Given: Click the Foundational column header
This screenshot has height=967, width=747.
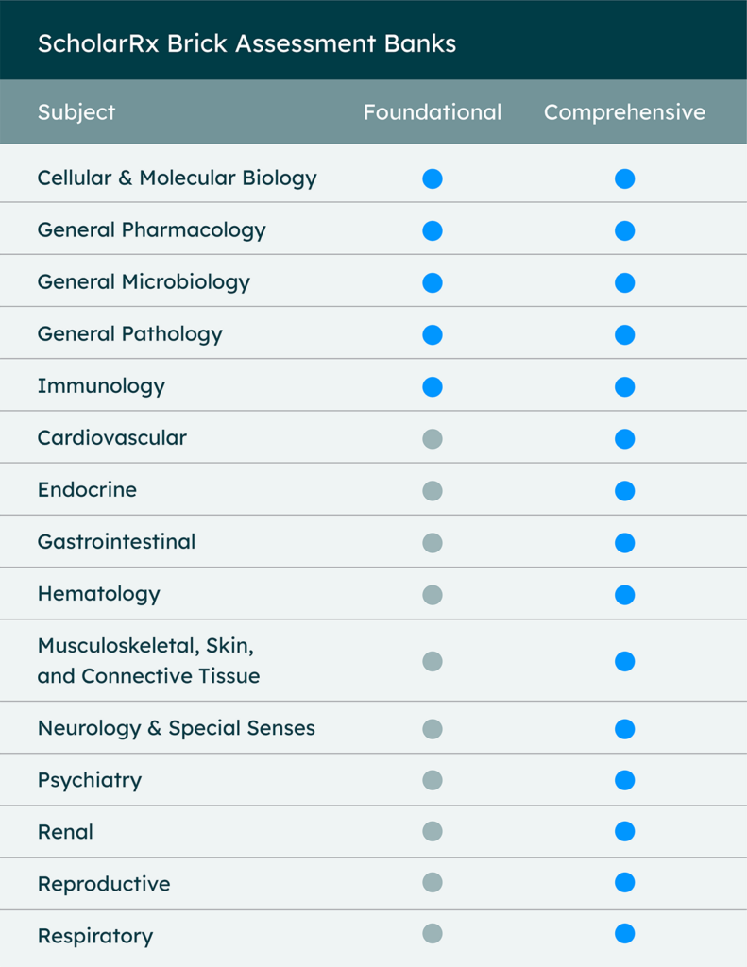Looking at the screenshot, I should pos(433,112).
